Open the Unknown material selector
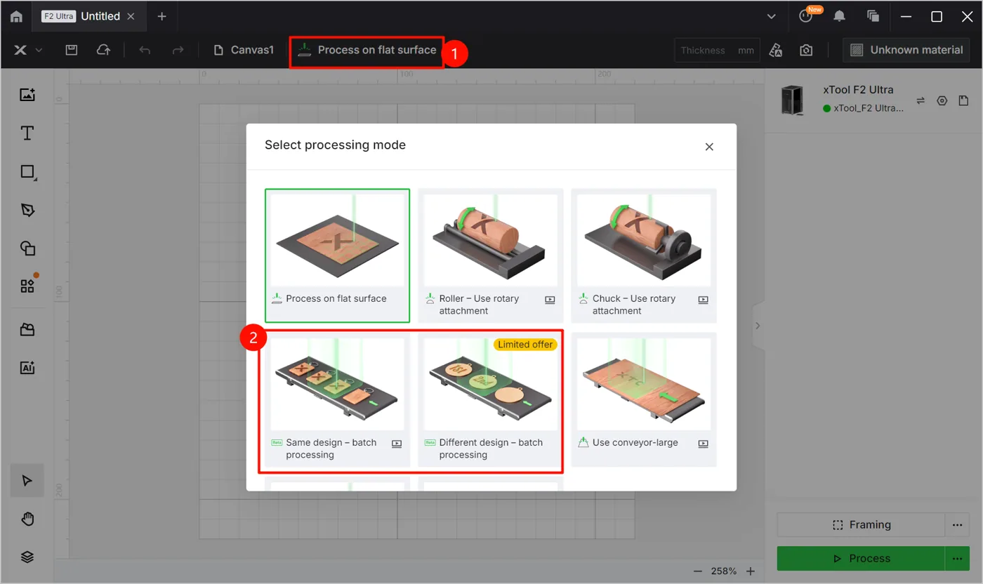The width and height of the screenshot is (983, 584). [x=906, y=50]
